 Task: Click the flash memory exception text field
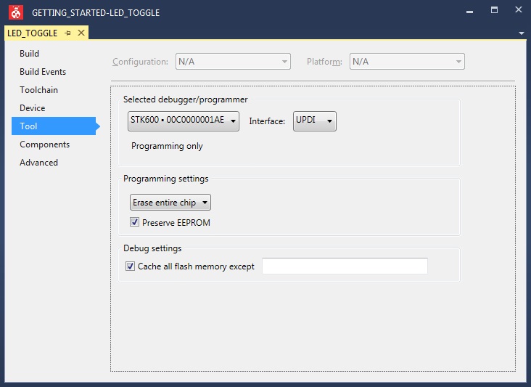pyautogui.click(x=345, y=266)
